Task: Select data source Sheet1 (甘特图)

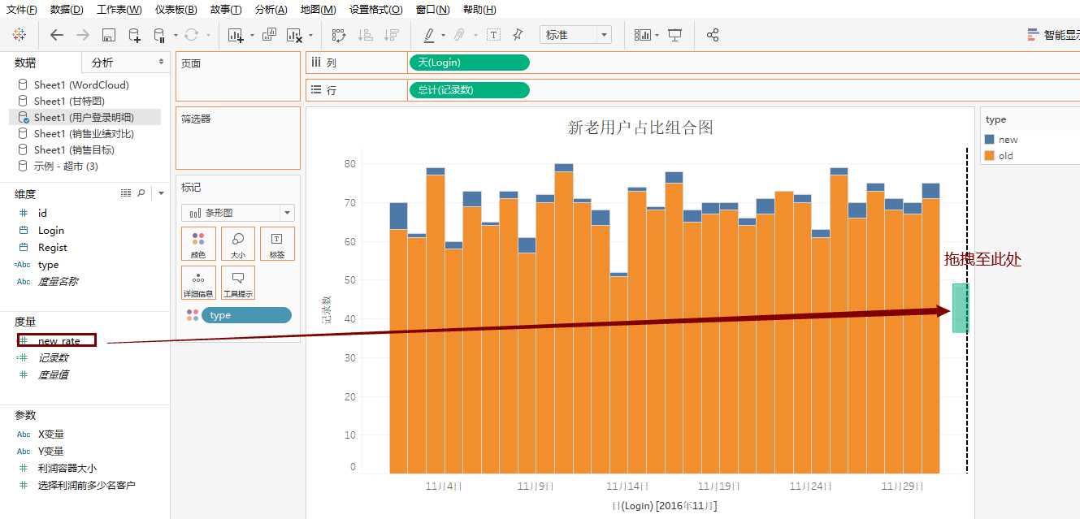Action: pos(69,101)
